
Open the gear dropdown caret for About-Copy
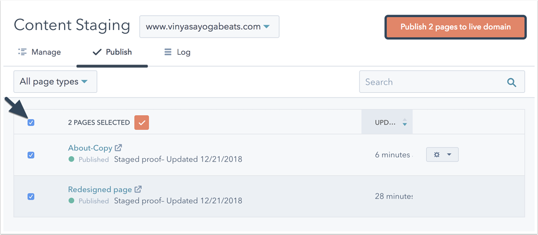point(449,155)
